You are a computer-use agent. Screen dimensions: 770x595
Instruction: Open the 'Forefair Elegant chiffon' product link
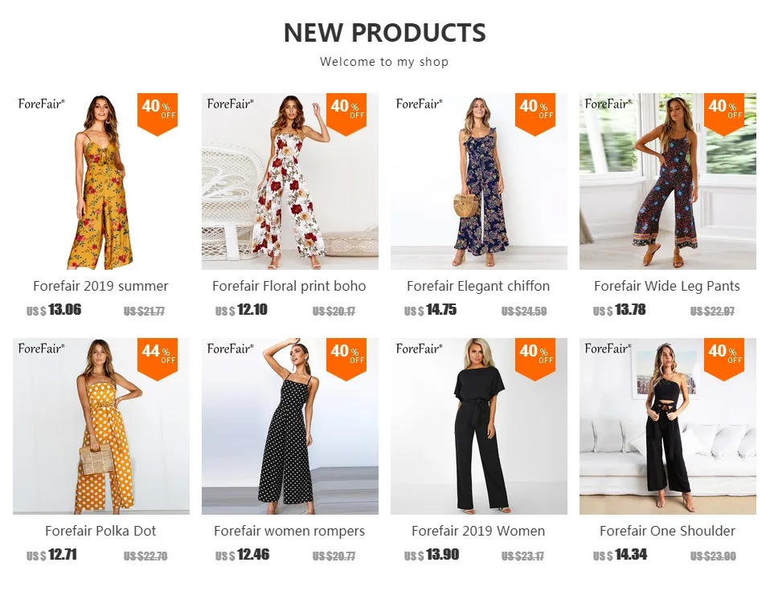pyautogui.click(x=478, y=286)
